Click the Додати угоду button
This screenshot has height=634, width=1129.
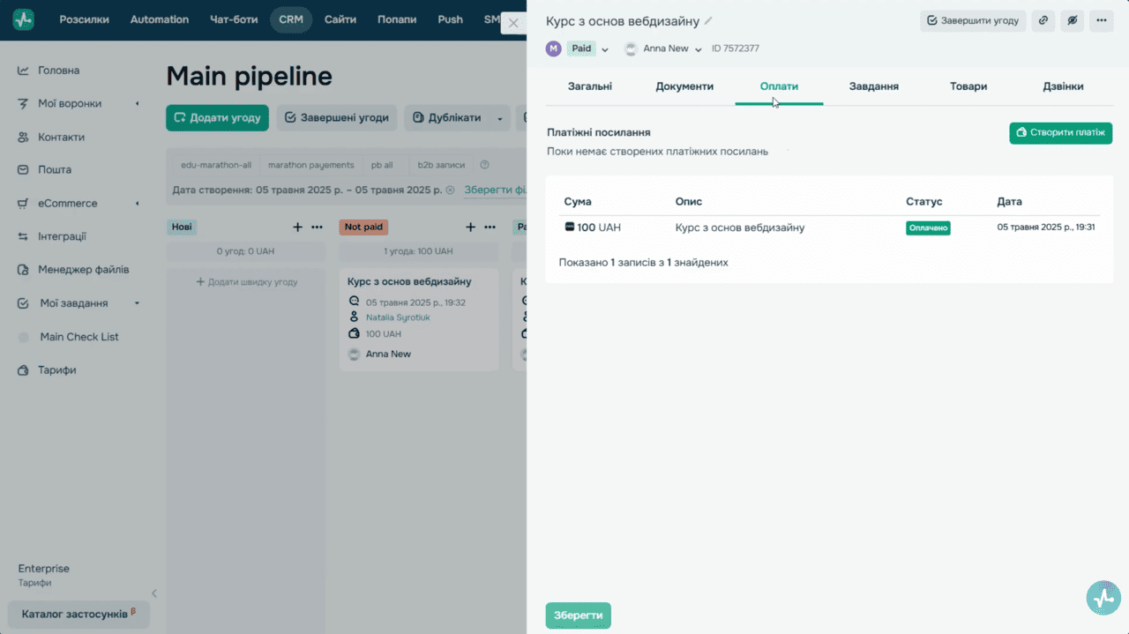pyautogui.click(x=217, y=118)
